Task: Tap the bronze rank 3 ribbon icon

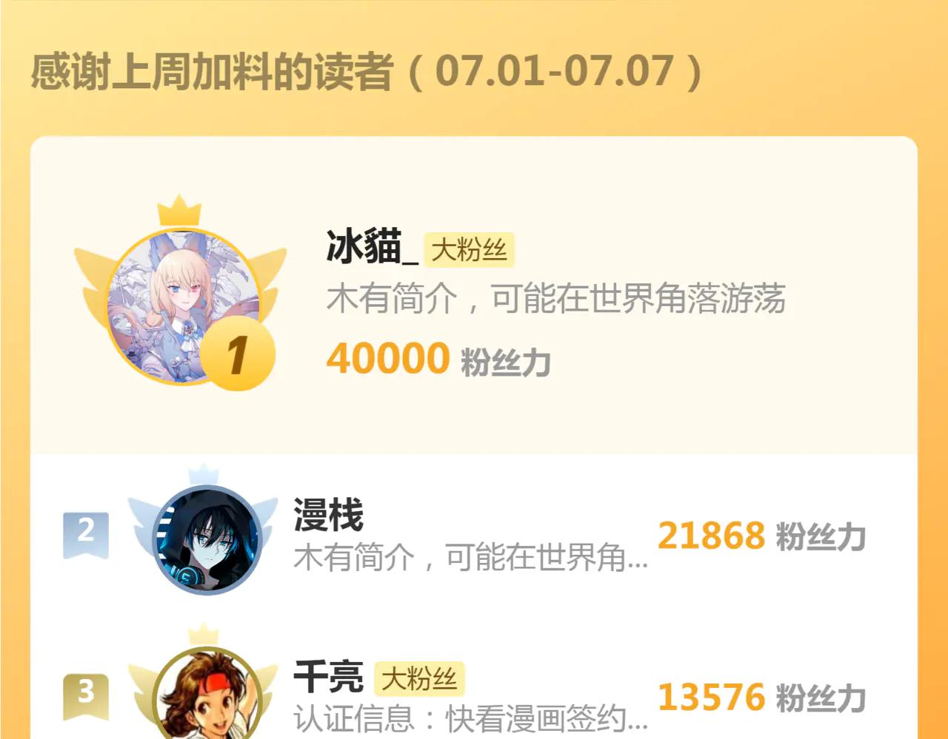Action: click(x=86, y=696)
